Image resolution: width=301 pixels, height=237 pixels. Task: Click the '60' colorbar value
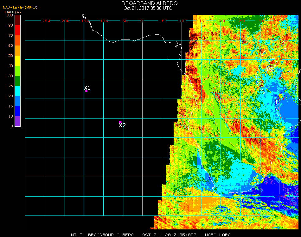[x=10, y=46]
